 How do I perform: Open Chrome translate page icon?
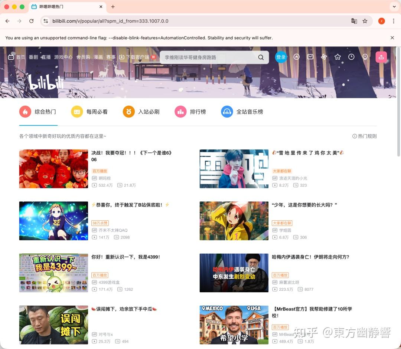(x=354, y=21)
